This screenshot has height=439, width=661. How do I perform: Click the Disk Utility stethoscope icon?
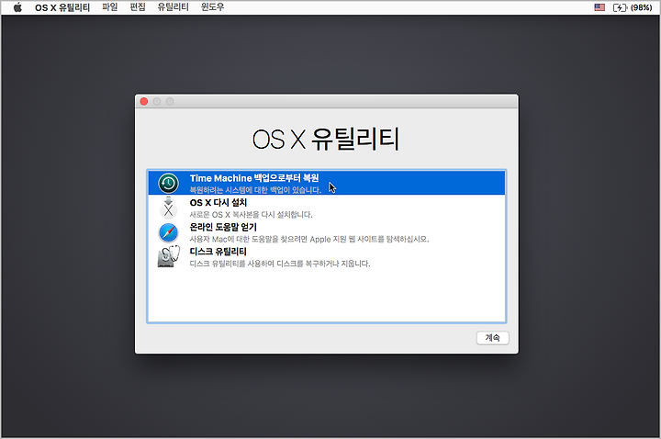tap(169, 256)
